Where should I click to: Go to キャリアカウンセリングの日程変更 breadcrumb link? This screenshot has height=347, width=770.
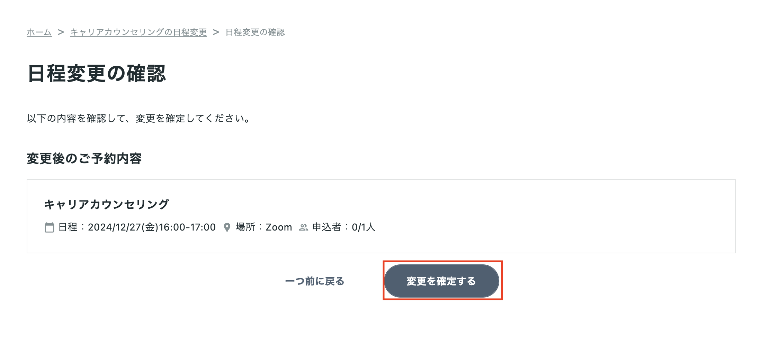tap(138, 32)
